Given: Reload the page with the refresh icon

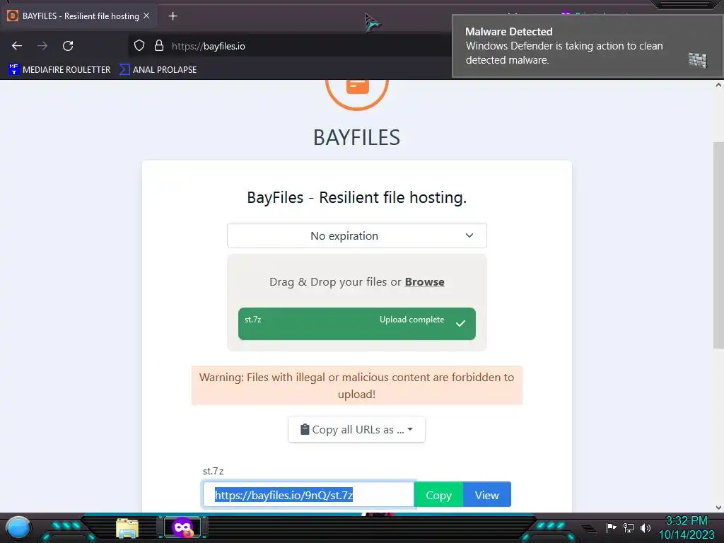Looking at the screenshot, I should [68, 46].
